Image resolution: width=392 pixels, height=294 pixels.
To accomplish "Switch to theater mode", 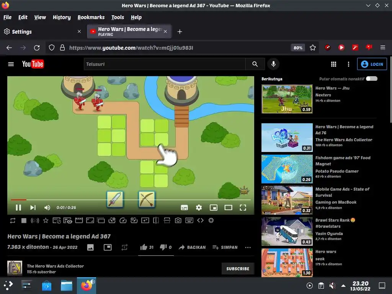I will (228, 207).
